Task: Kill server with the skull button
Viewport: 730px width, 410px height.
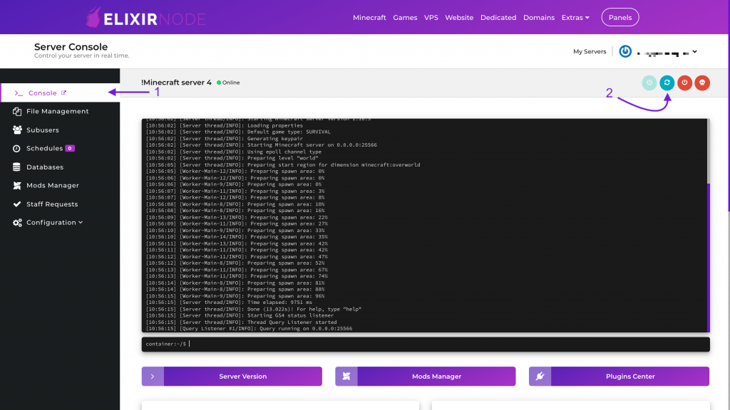Action: 702,83
